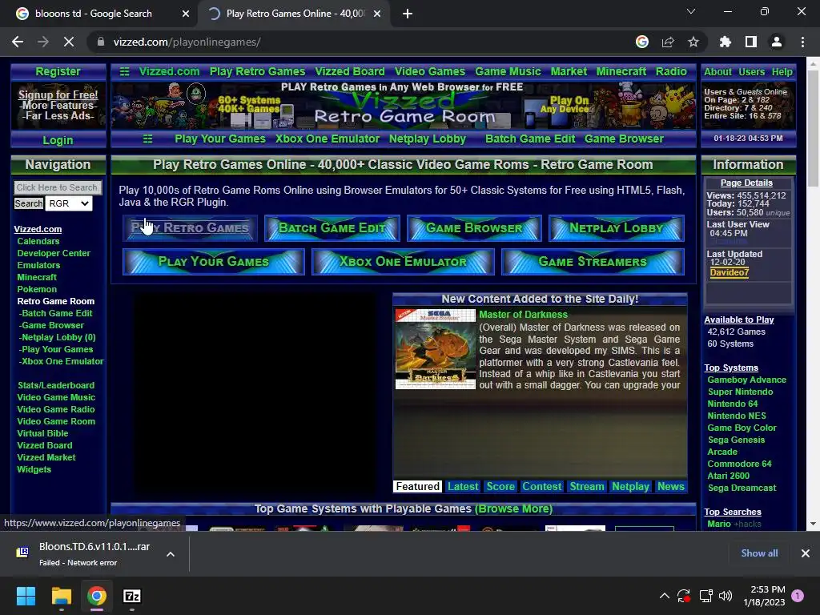This screenshot has width=820, height=615.
Task: Open Vizzed Board in top menu
Action: (350, 71)
